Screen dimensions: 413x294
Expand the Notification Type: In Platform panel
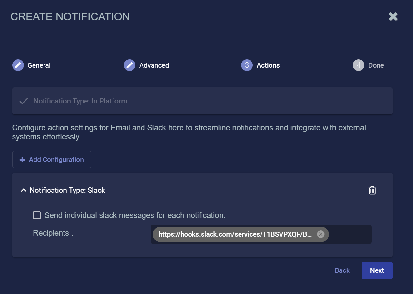(x=202, y=101)
